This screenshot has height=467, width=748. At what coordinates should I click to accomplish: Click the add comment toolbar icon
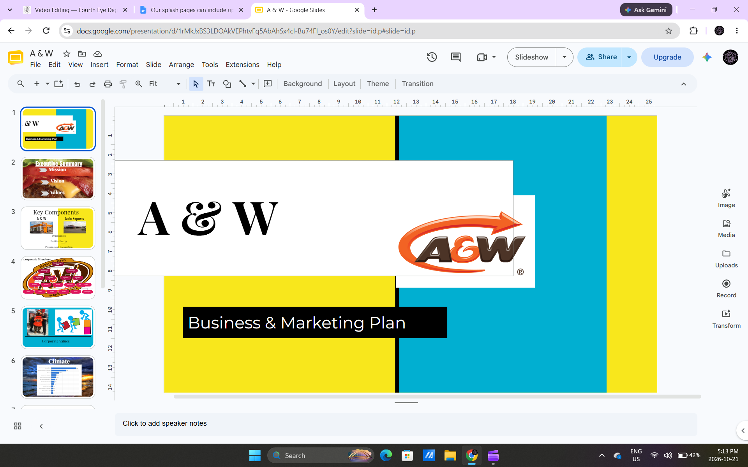(268, 84)
